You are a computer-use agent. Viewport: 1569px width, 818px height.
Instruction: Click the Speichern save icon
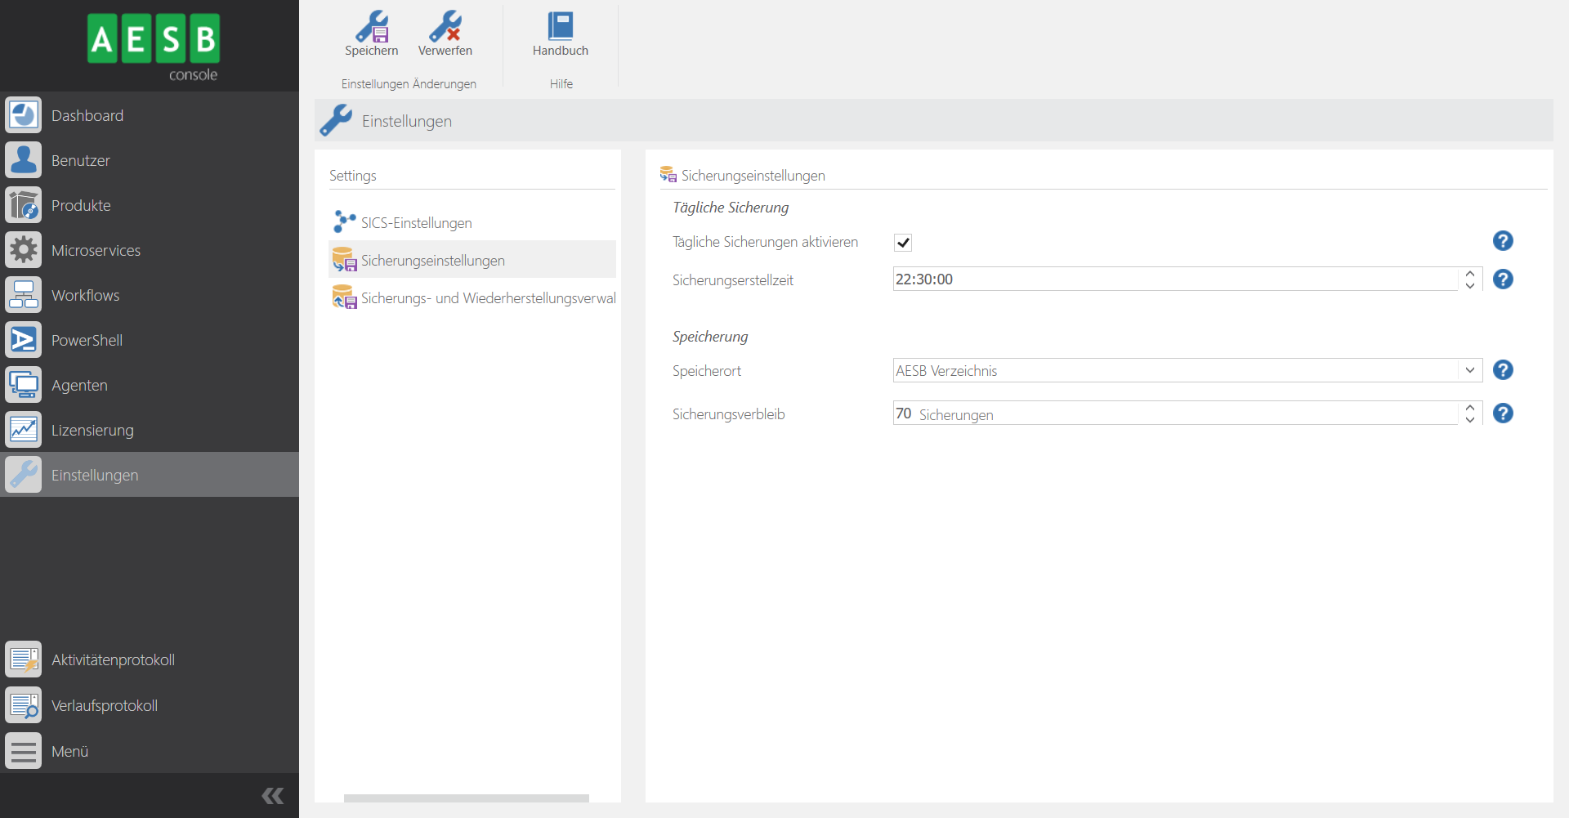[x=371, y=28]
